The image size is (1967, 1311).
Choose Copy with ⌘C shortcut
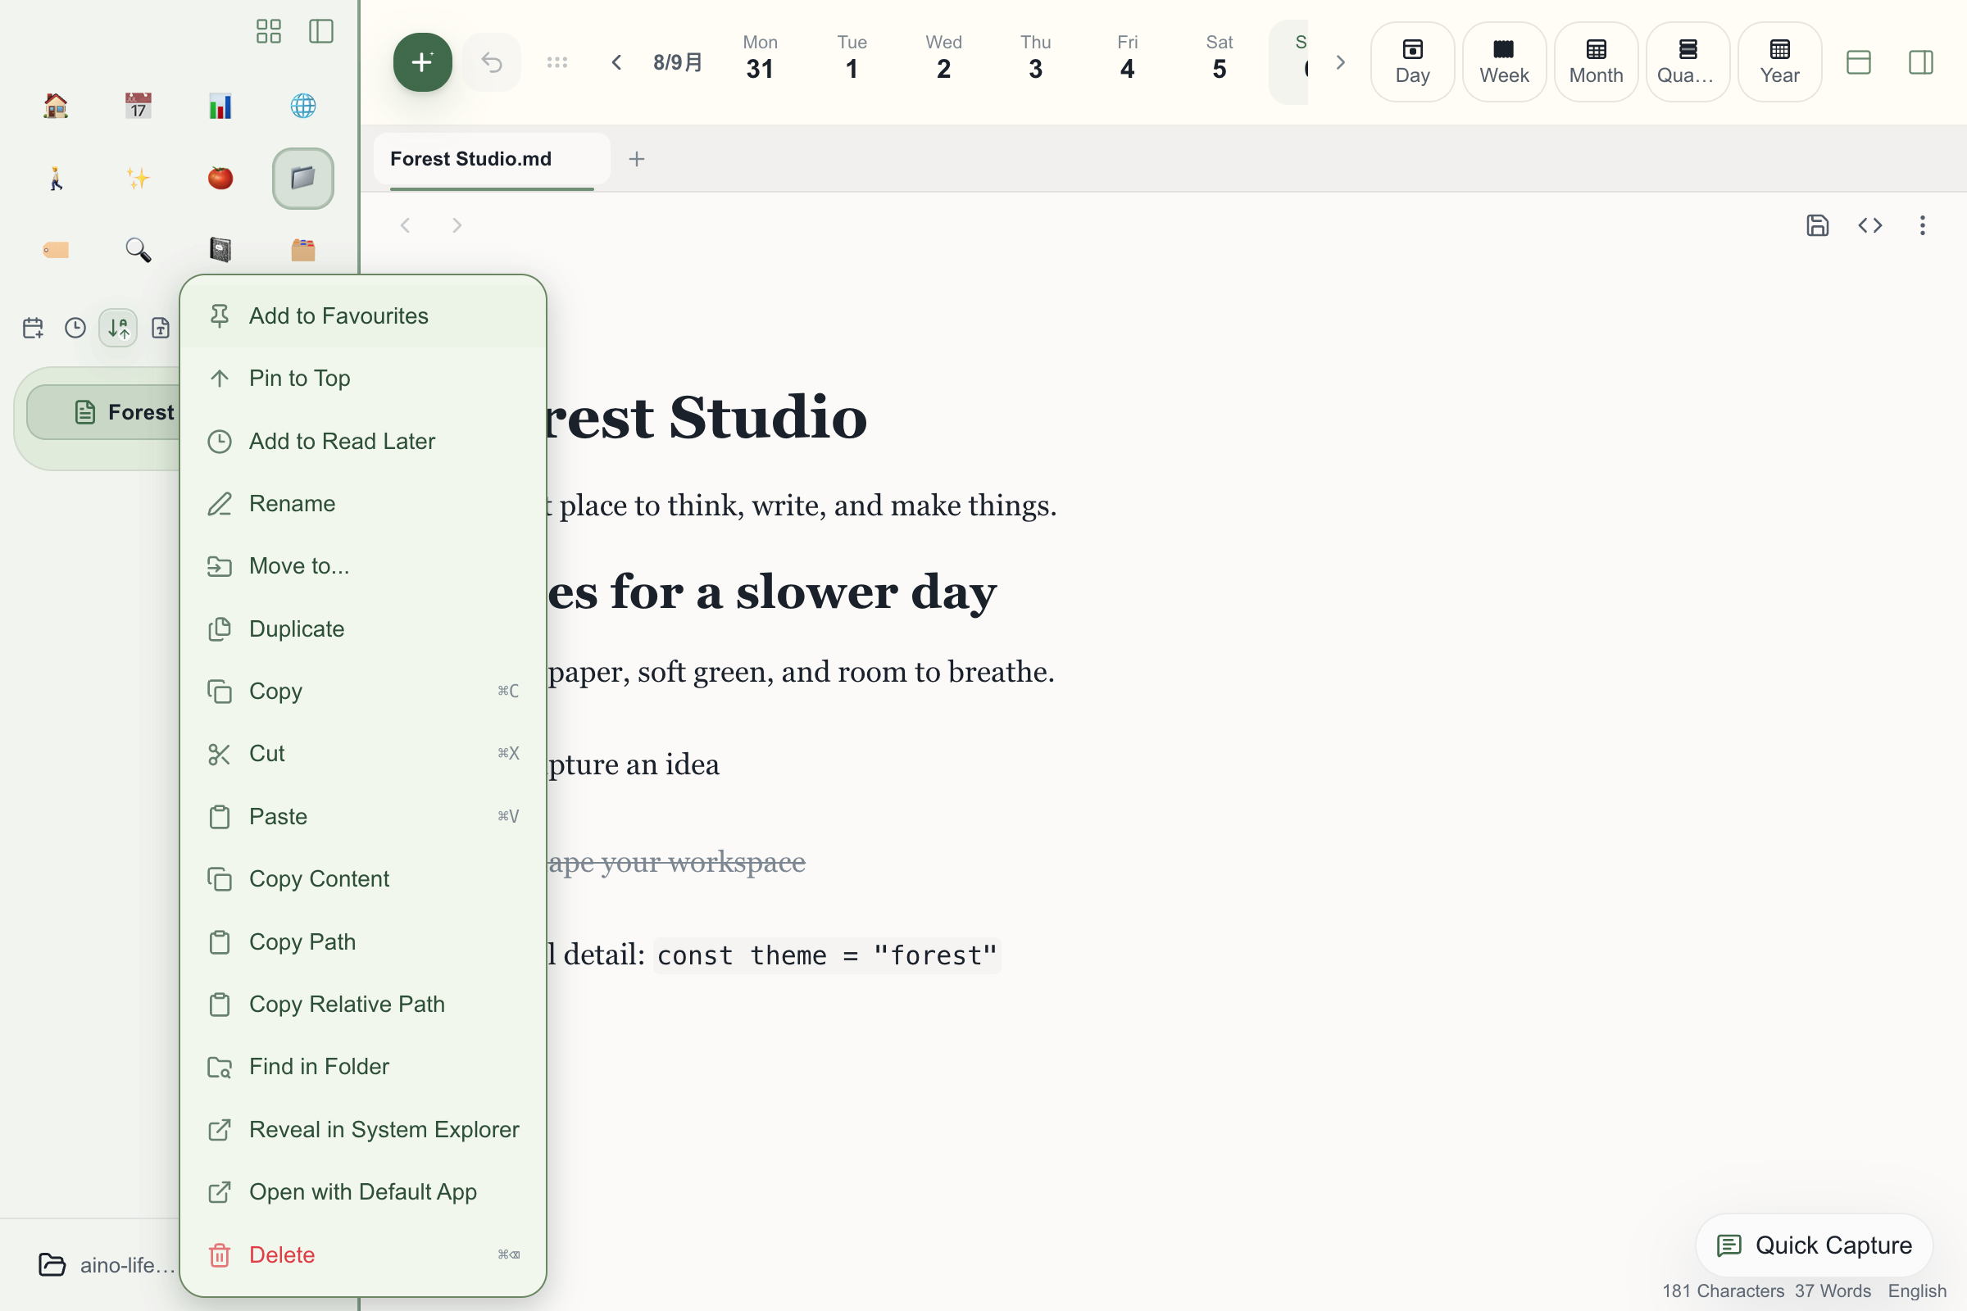point(363,692)
